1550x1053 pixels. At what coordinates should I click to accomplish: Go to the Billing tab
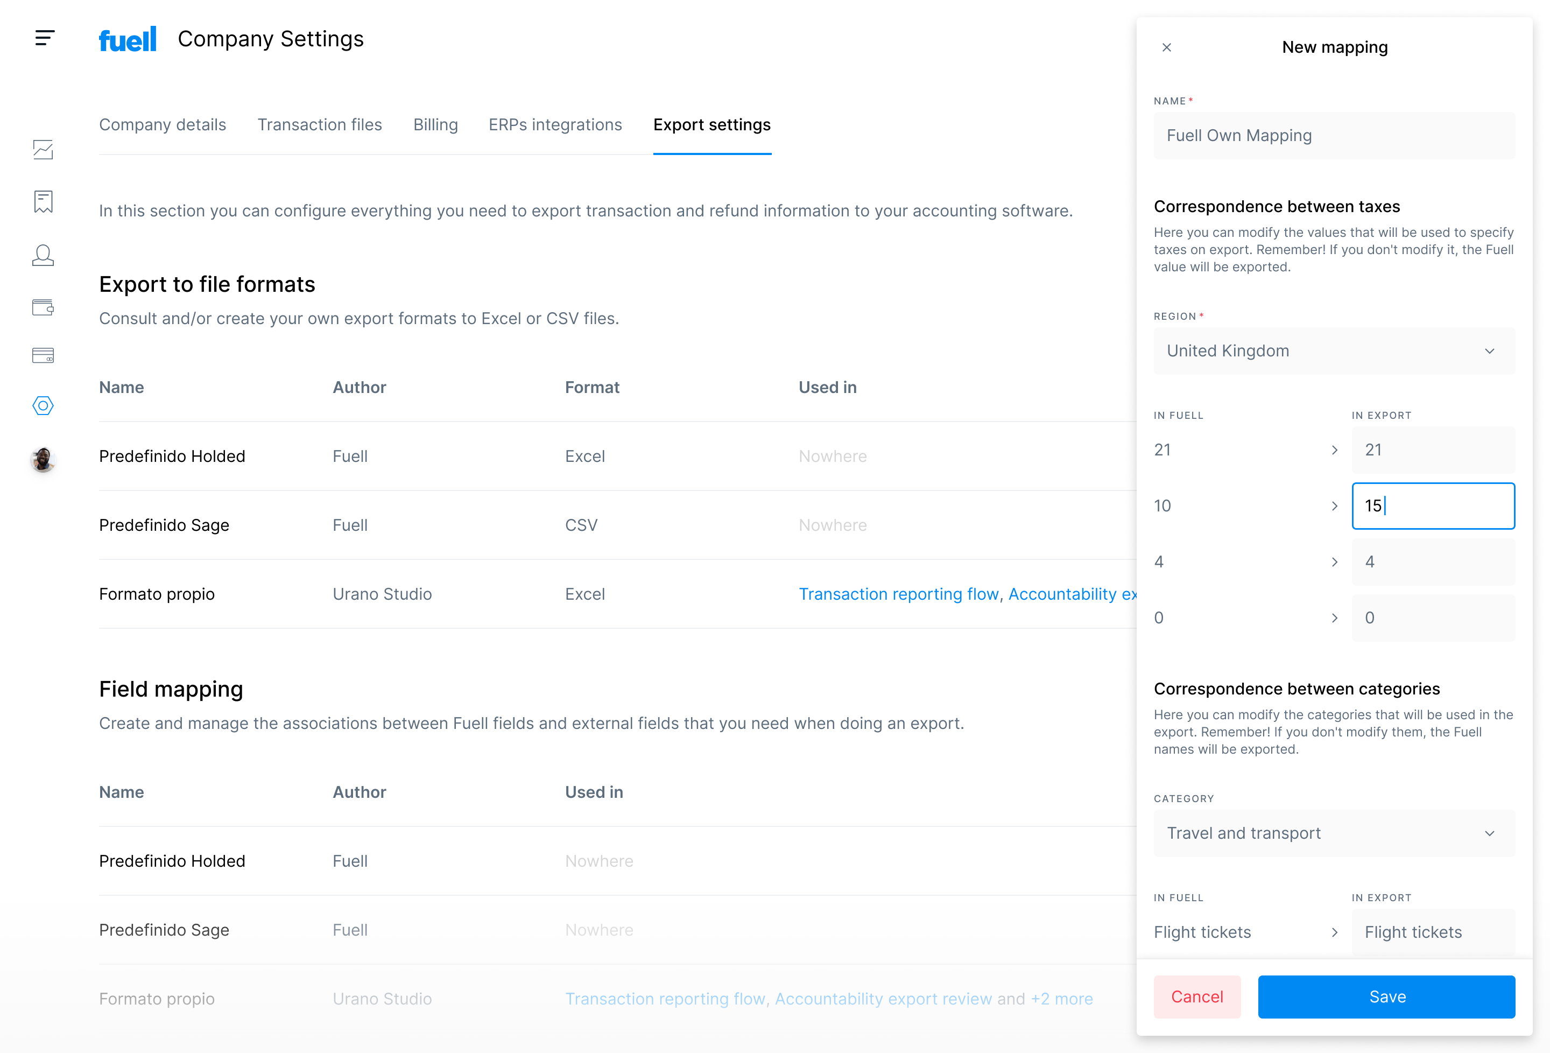(x=435, y=125)
